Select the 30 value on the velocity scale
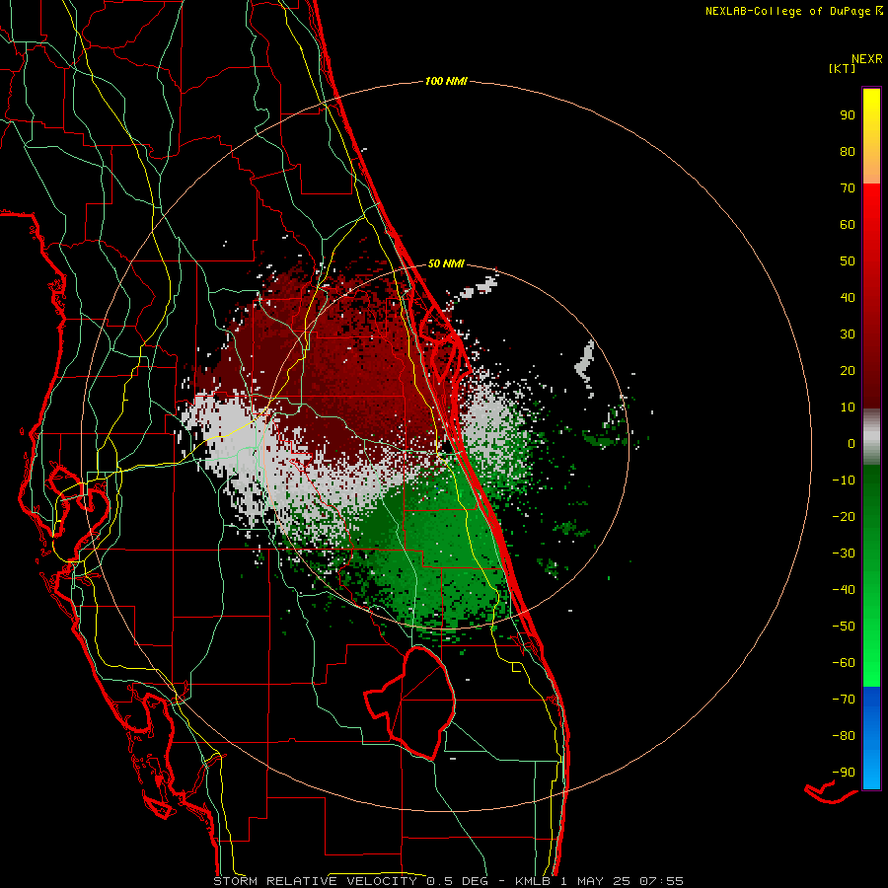This screenshot has height=888, width=888. point(848,334)
